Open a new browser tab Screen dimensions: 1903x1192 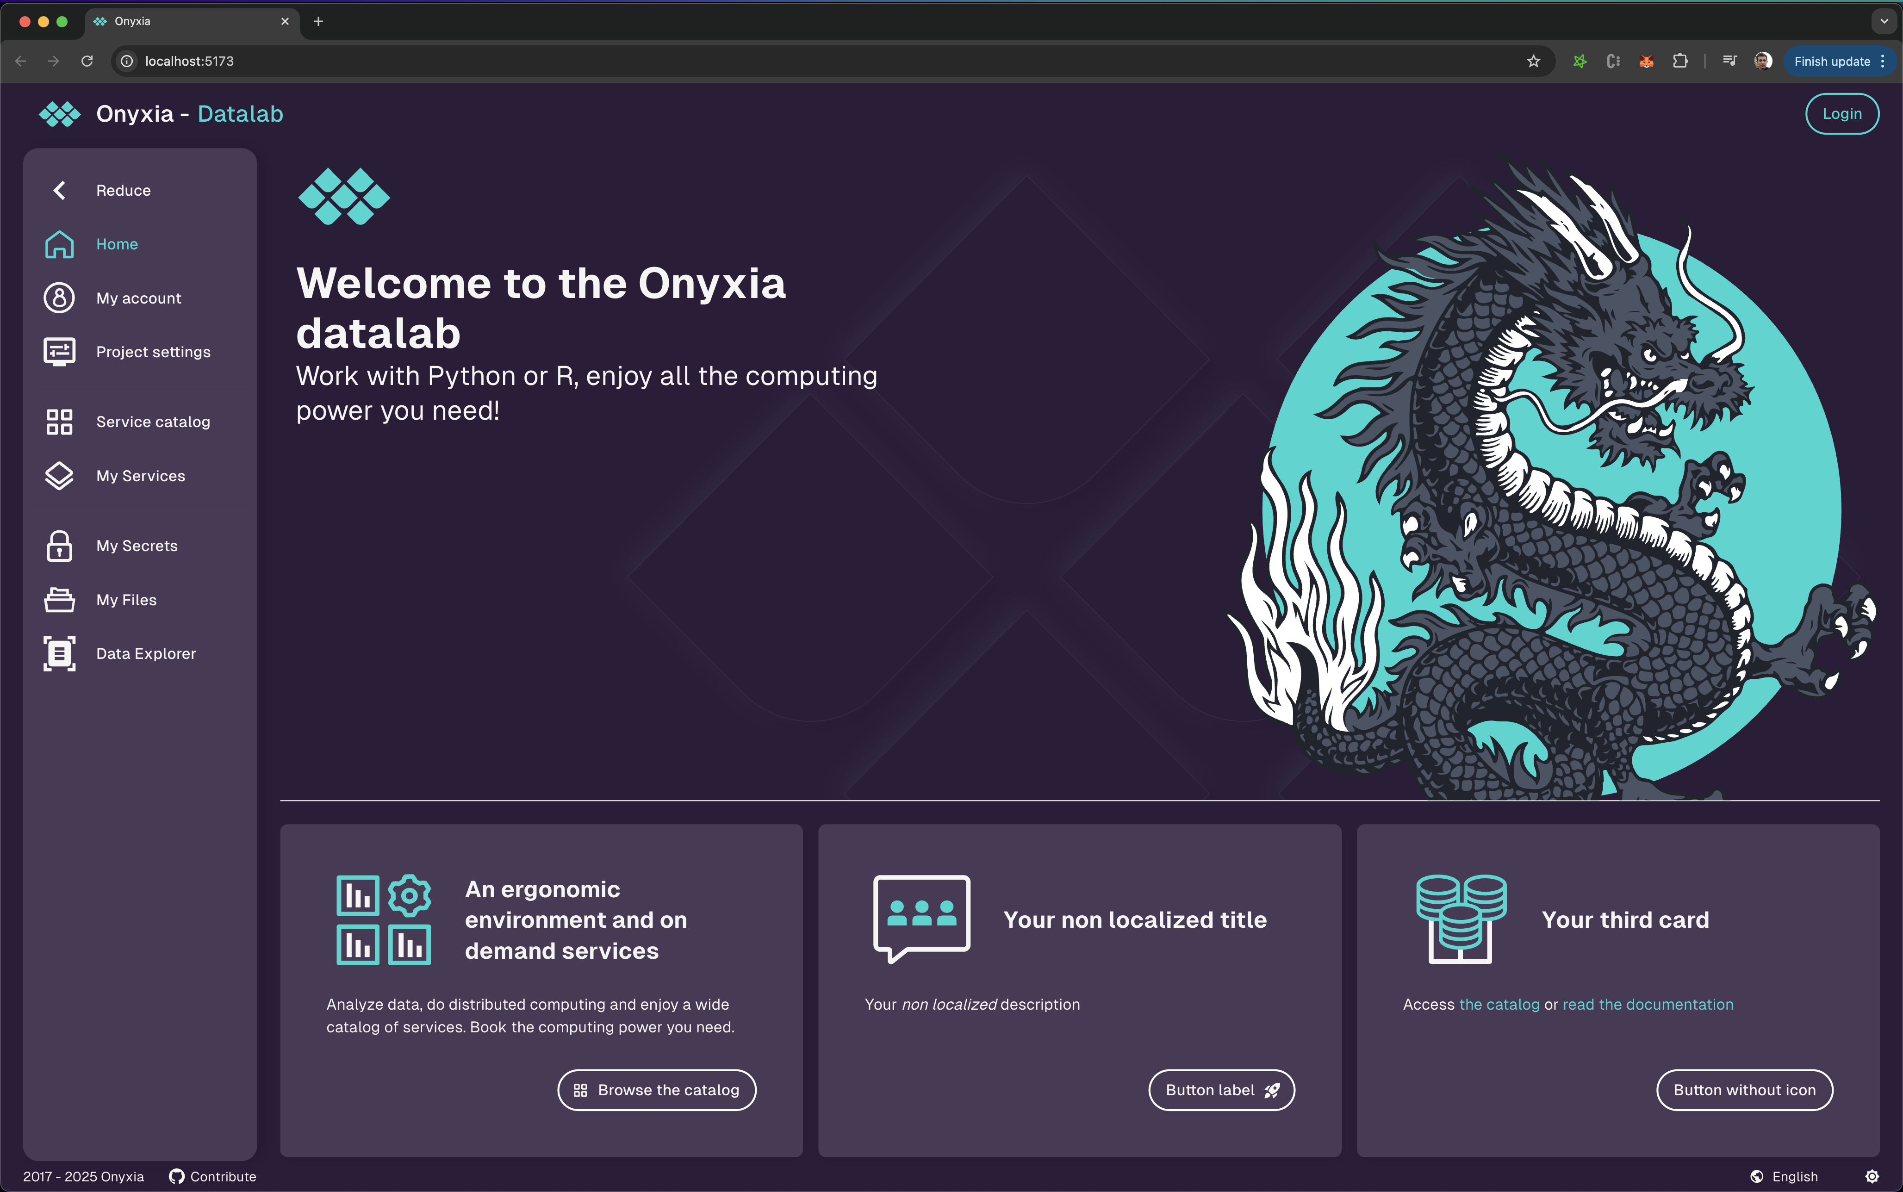[x=318, y=21]
